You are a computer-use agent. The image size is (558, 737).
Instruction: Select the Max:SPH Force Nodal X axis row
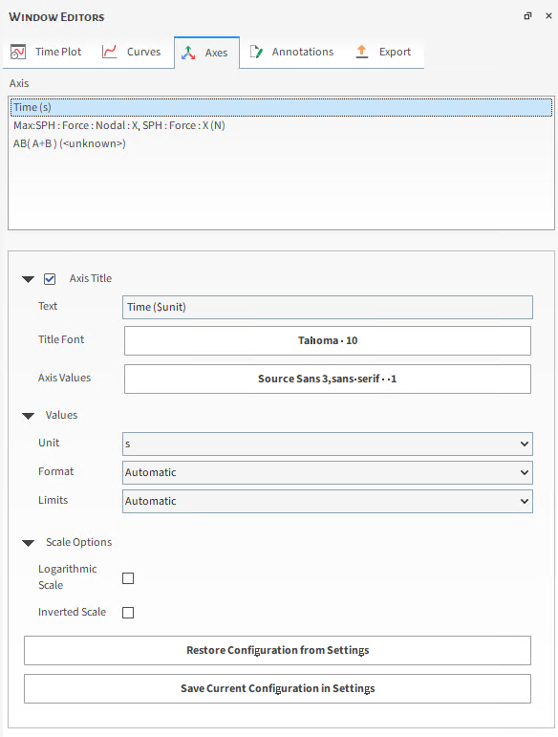[281, 125]
